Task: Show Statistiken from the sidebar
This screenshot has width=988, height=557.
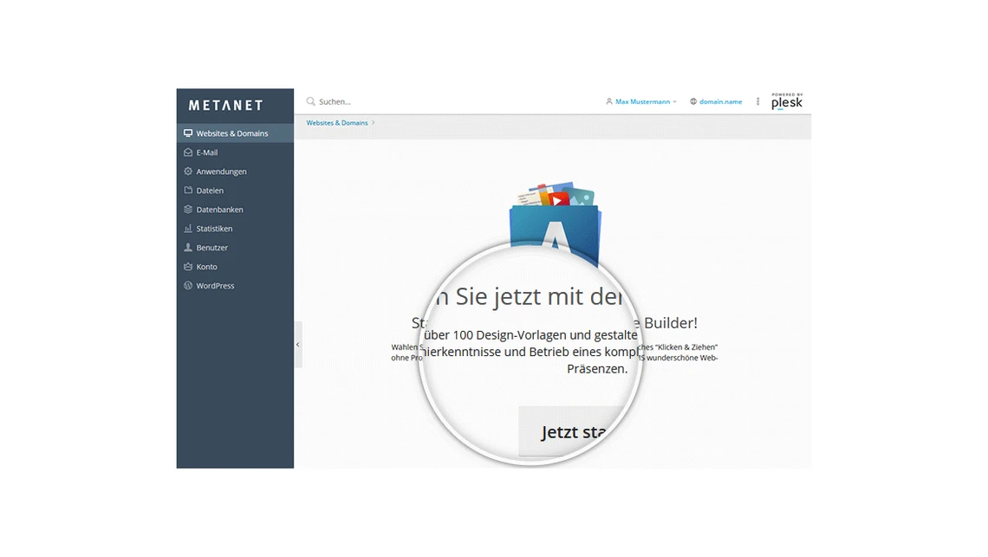Action: pyautogui.click(x=214, y=229)
